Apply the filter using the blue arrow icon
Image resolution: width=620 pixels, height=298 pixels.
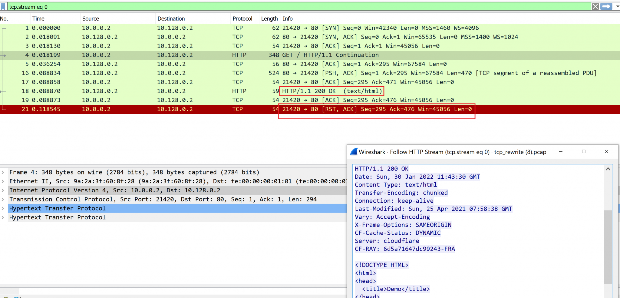607,6
